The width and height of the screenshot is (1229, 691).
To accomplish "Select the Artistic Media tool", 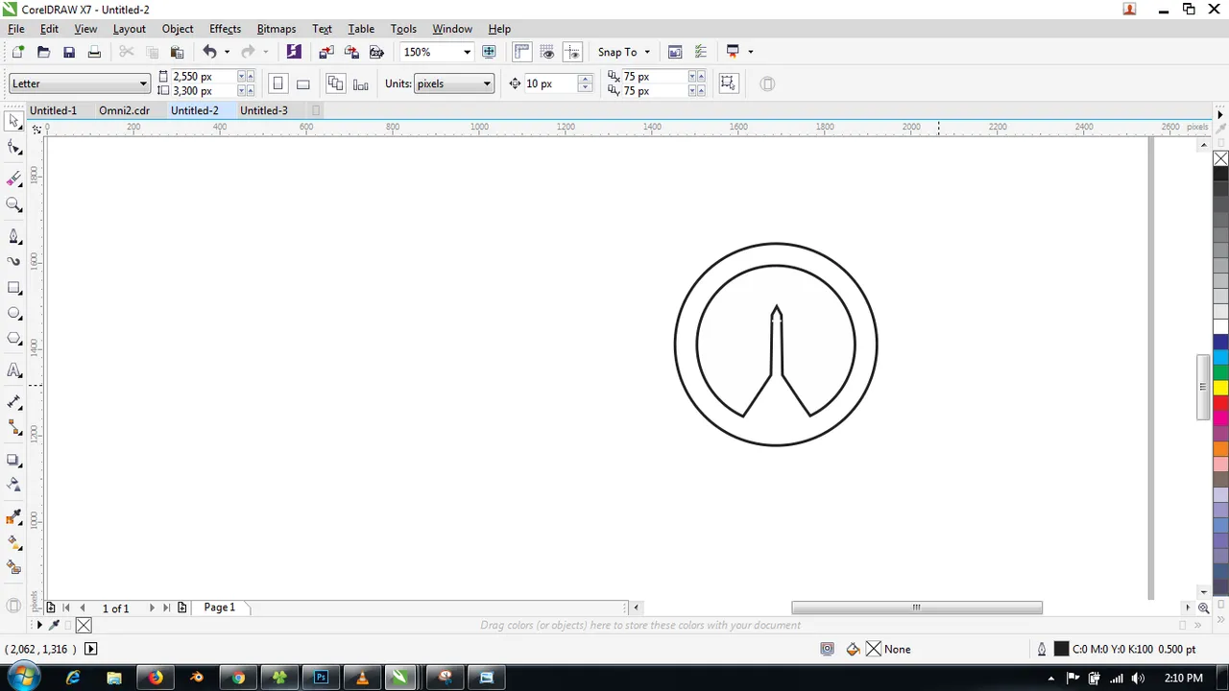I will pyautogui.click(x=14, y=261).
